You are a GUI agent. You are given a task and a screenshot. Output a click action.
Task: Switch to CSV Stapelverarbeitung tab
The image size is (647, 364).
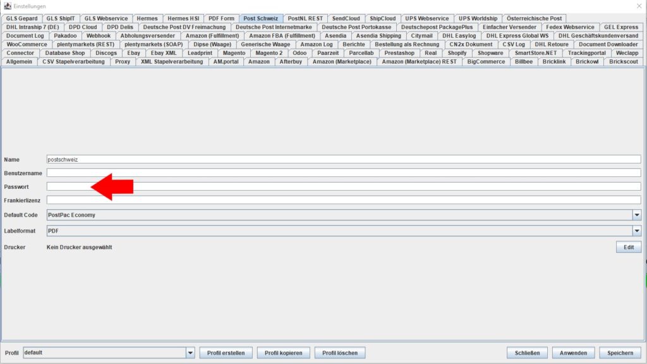[x=73, y=62]
